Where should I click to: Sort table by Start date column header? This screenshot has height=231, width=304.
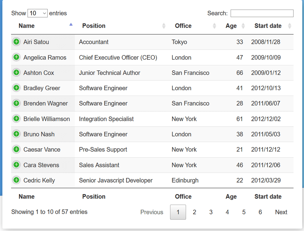coord(268,26)
